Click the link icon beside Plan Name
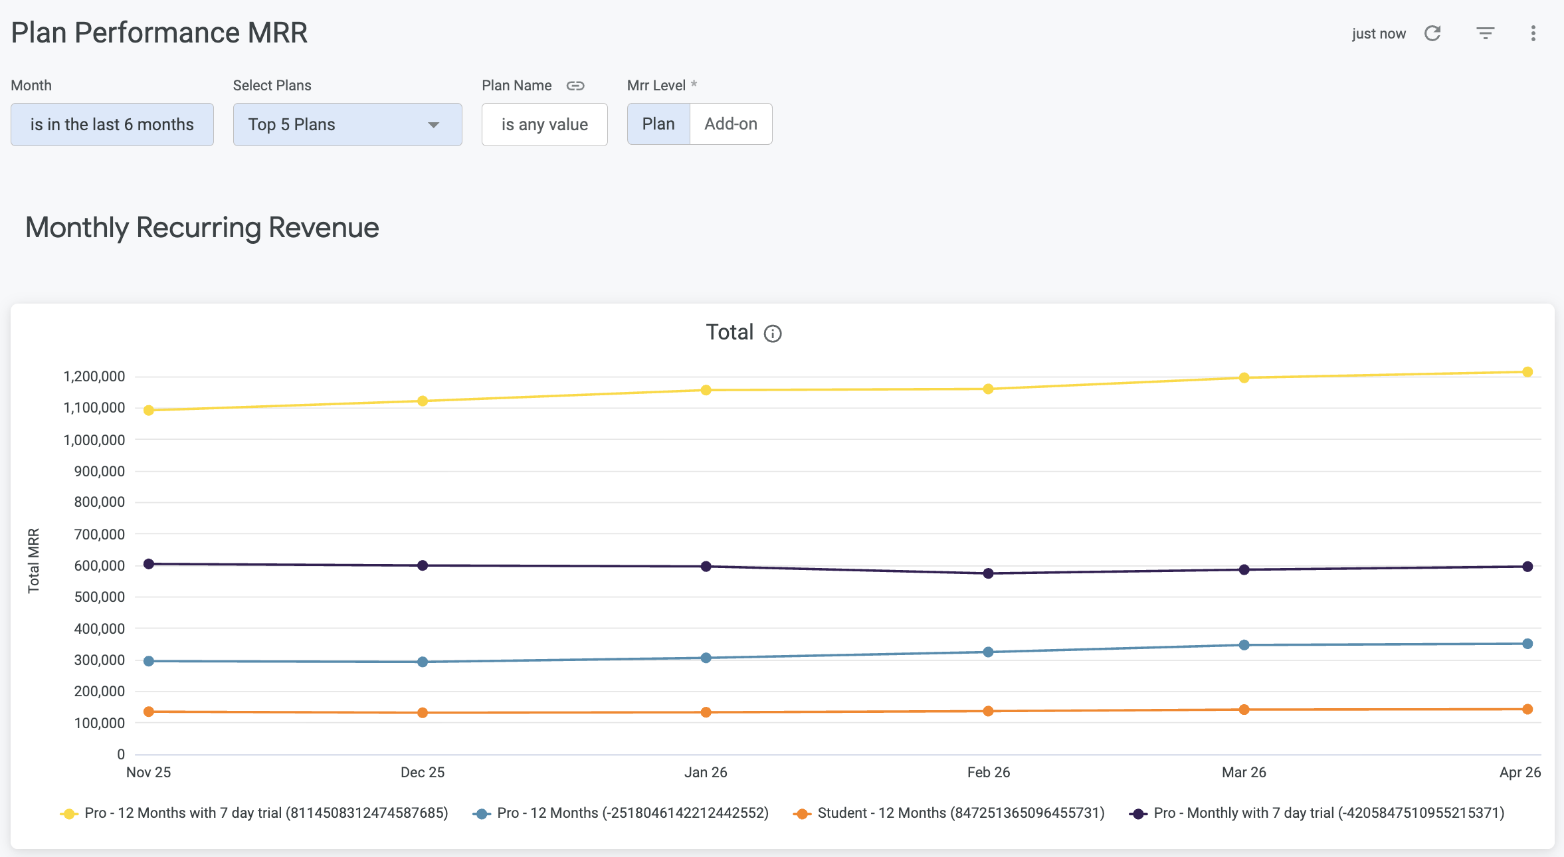This screenshot has height=857, width=1564. click(575, 86)
